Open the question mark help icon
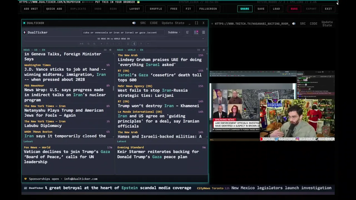 (141, 44)
